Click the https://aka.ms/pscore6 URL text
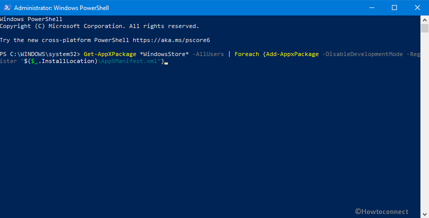Viewport: 429px width, 218px height. [171, 40]
